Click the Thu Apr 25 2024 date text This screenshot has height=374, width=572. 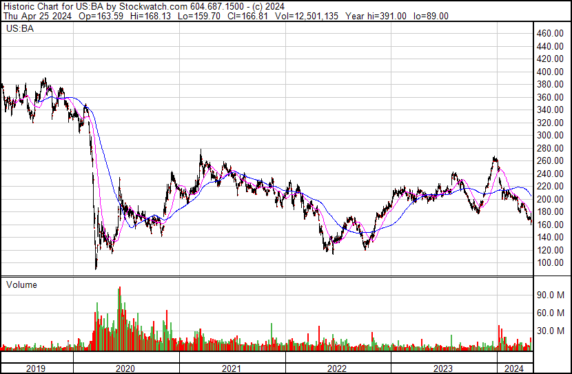coord(35,16)
